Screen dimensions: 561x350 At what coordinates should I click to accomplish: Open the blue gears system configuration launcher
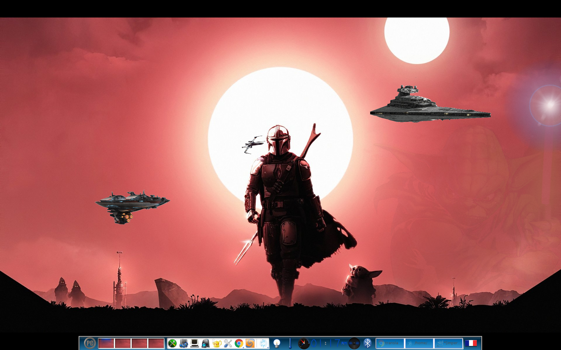point(183,344)
